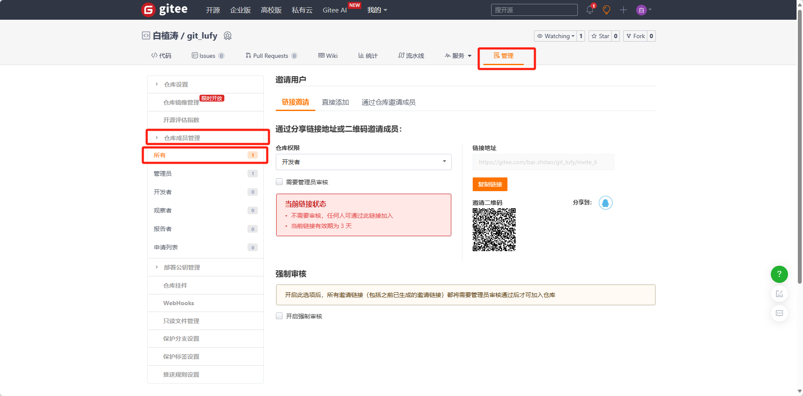Open 推送规则设置
803x396 pixels.
tap(205, 375)
